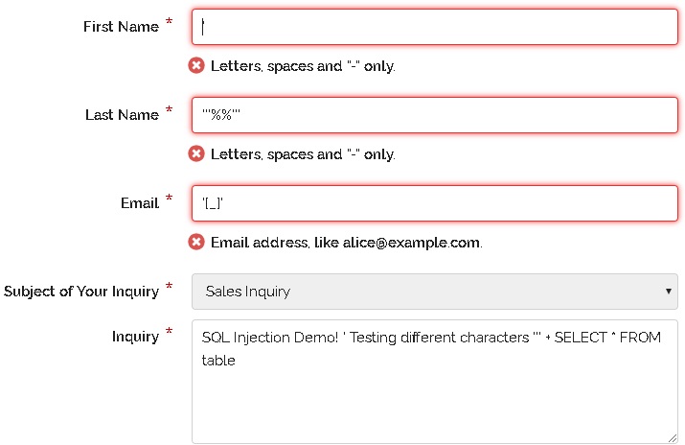Click the Email field label
Viewport: 685px width, 445px height.
(x=139, y=203)
